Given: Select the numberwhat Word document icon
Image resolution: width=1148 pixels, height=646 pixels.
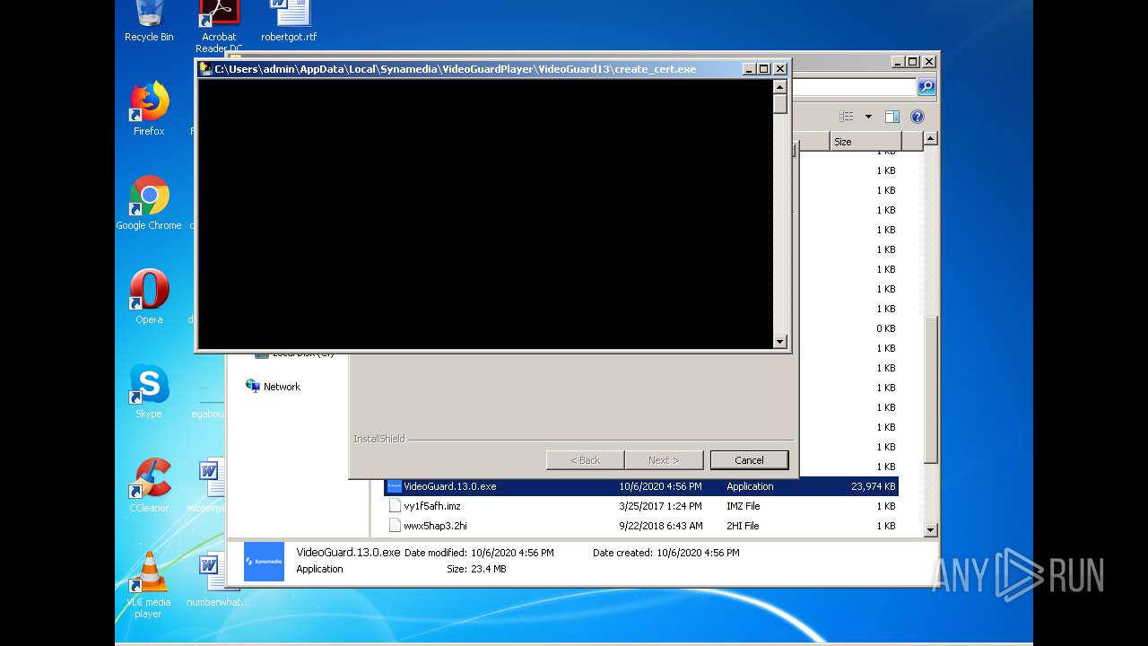Looking at the screenshot, I should coord(219,580).
